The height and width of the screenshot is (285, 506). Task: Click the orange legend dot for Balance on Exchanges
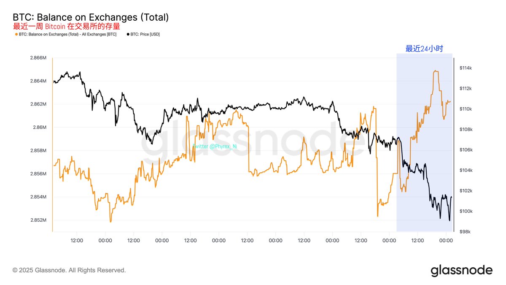pyautogui.click(x=16, y=34)
